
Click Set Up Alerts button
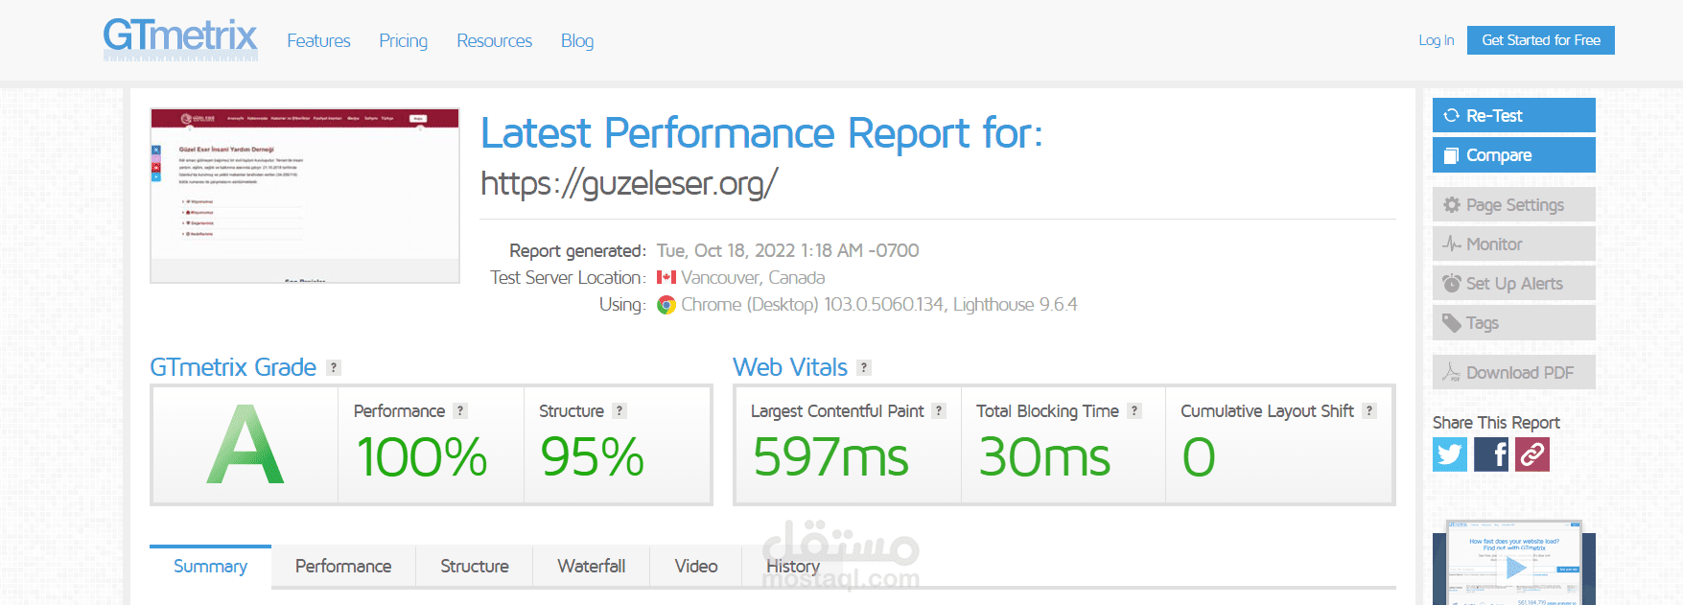coord(1513,284)
